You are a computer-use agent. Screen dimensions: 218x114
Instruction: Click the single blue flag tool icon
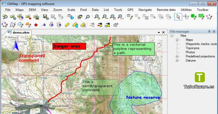point(44,25)
